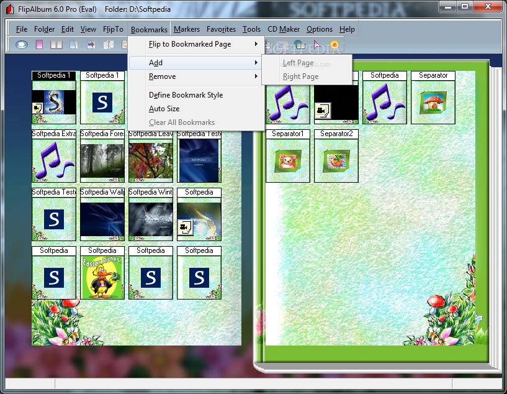The height and width of the screenshot is (394, 507).
Task: Select the Separator2 strawberry thumbnail
Action: [x=336, y=156]
